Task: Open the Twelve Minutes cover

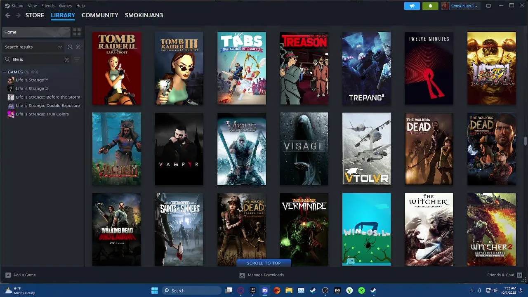Action: 429,68
